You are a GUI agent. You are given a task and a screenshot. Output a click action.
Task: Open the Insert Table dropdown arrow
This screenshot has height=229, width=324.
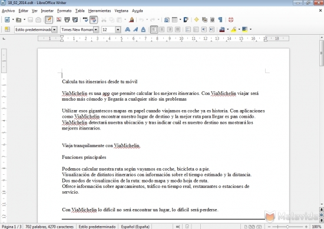180,20
